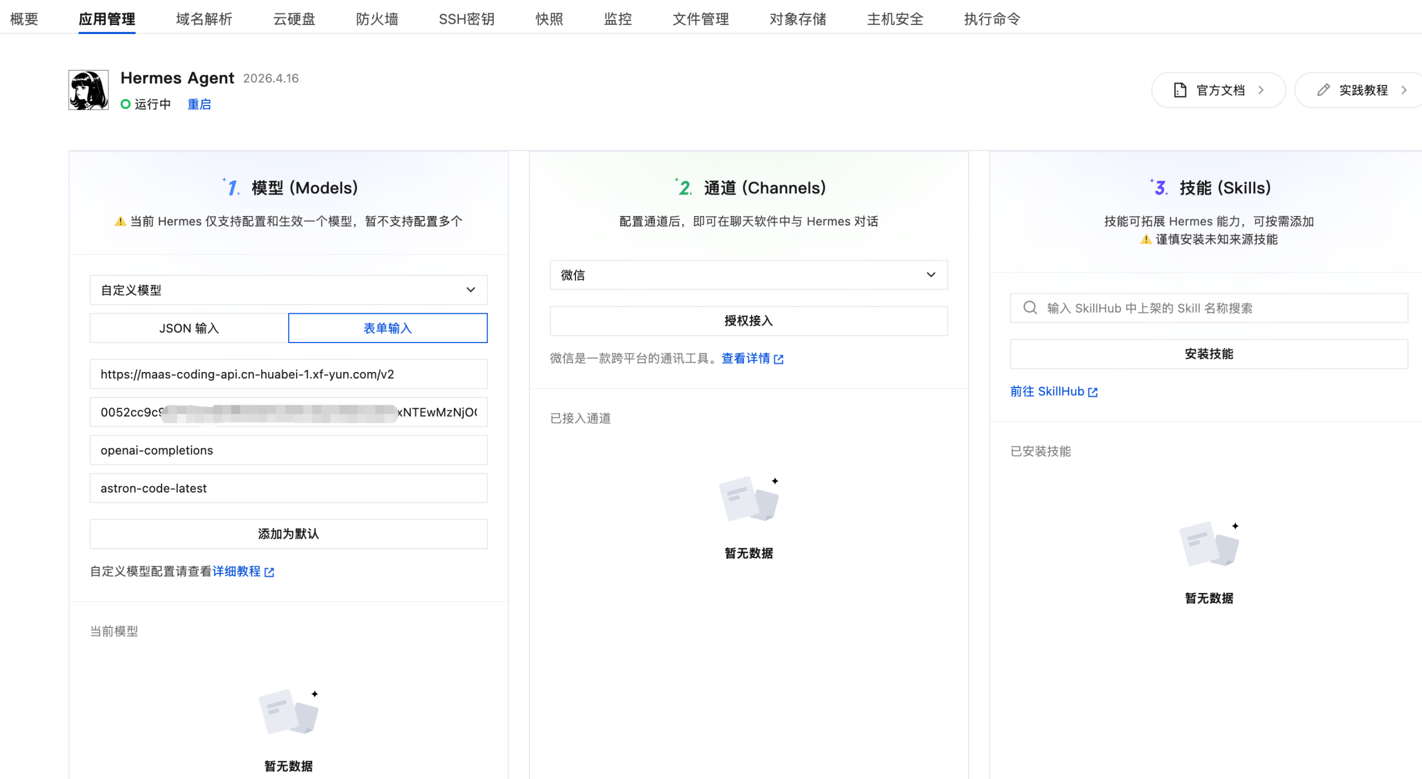This screenshot has height=779, width=1422.
Task: Click the SkillHub skill search input field
Action: (1194, 308)
